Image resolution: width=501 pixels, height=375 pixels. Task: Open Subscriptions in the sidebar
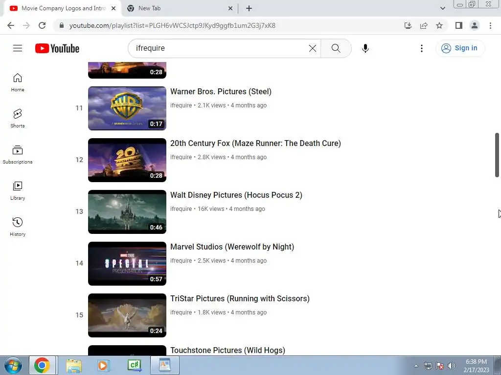(18, 155)
